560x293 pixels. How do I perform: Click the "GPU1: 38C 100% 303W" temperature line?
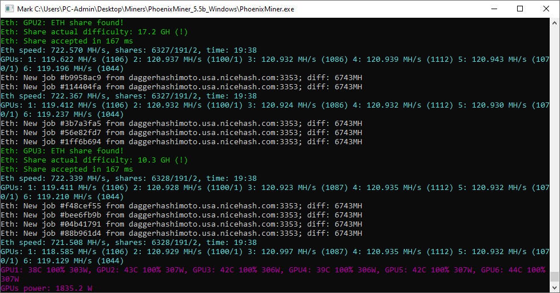(x=273, y=270)
